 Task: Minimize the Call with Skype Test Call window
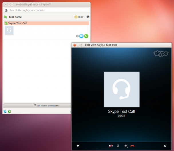pos(78,45)
